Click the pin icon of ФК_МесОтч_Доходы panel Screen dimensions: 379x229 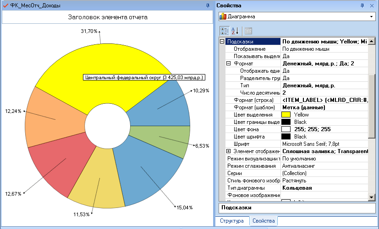click(208, 5)
